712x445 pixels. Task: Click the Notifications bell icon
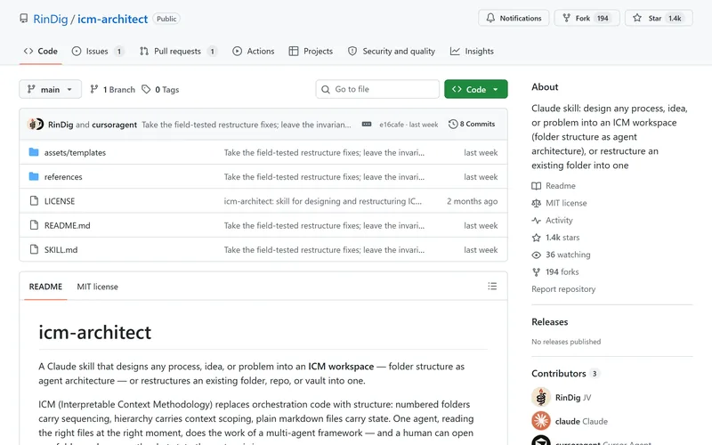(490, 18)
